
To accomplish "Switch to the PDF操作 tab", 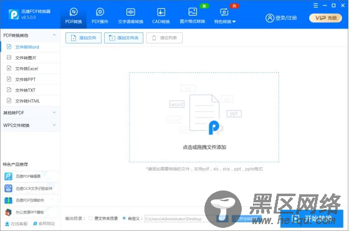I will click(x=100, y=16).
